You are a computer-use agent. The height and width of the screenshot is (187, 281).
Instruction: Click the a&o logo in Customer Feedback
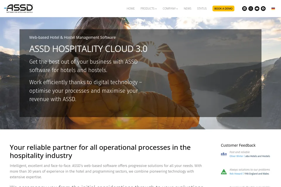click(x=224, y=154)
